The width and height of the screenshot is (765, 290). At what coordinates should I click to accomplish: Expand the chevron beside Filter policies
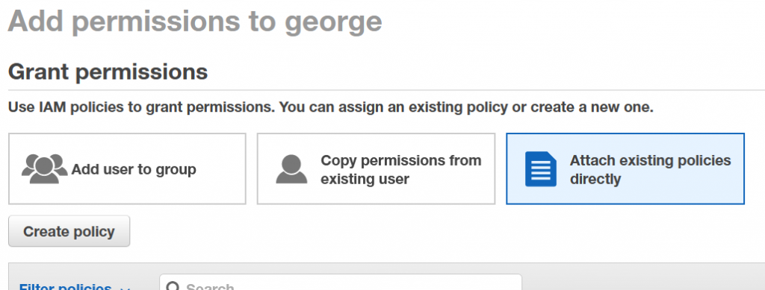coord(125,288)
